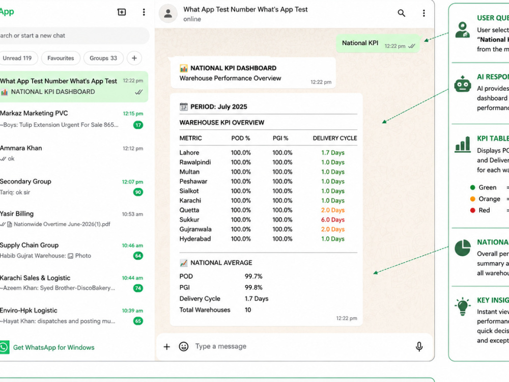This screenshot has height=382, width=509.
Task: Click the bar chart icon next to NATIONAL KPI DASHBOARD
Action: [x=184, y=68]
